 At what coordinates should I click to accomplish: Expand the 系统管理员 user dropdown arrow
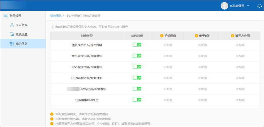(x=248, y=6)
